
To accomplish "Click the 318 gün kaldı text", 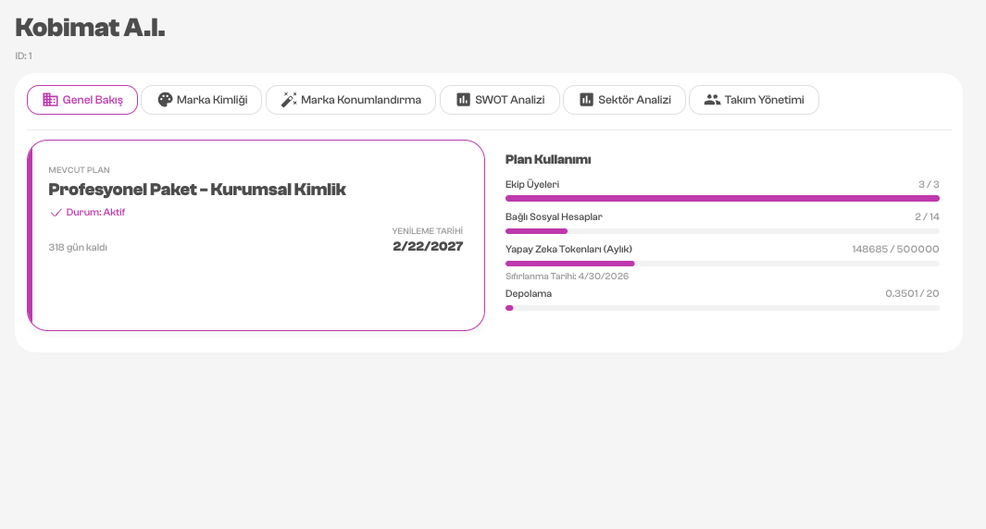I will 78,248.
